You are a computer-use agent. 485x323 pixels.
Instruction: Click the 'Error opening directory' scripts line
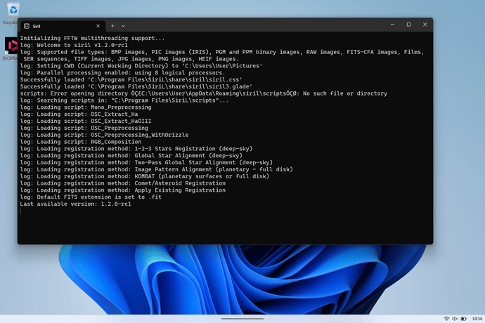(x=204, y=93)
